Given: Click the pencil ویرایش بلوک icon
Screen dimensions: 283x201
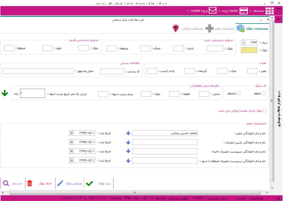Looking at the screenshot, I should [60, 183].
